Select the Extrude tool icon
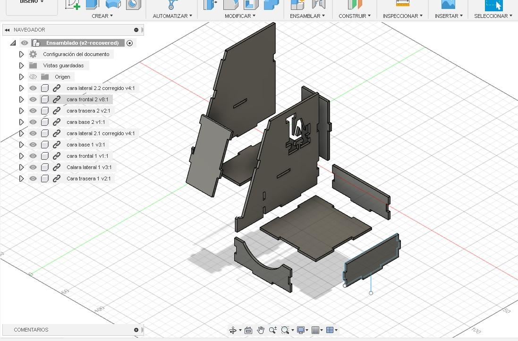The image size is (518, 341). tap(93, 4)
